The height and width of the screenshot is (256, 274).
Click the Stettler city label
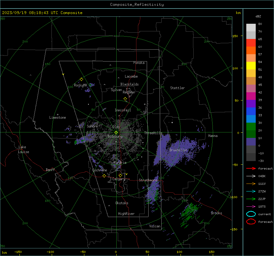pyautogui.click(x=177, y=88)
